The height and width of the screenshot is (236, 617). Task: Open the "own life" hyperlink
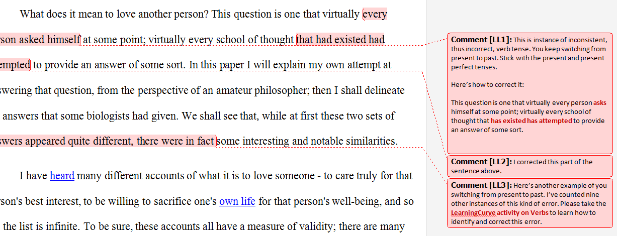point(237,202)
